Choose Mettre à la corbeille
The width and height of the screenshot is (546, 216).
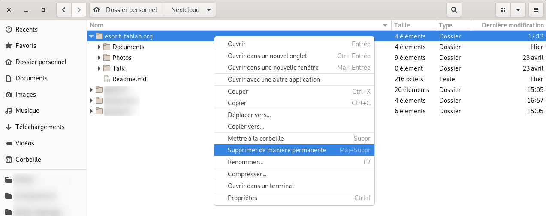pos(294,139)
